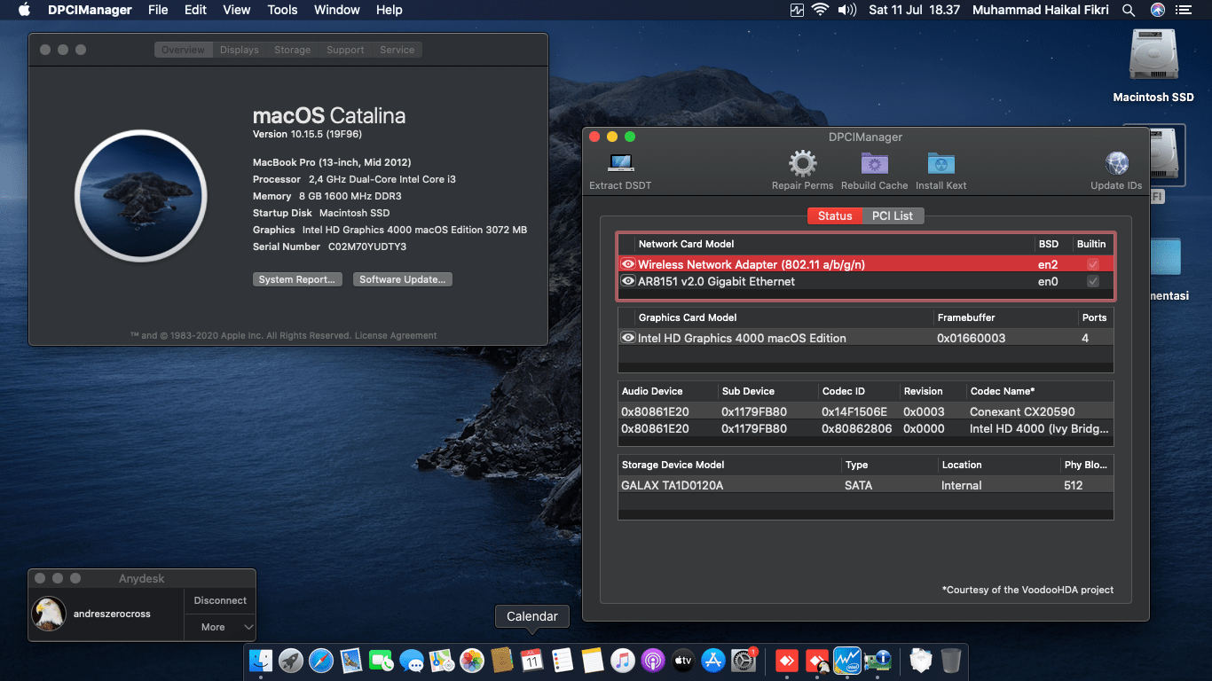The width and height of the screenshot is (1212, 681).
Task: Launch FaceTime from the dock
Action: click(382, 661)
